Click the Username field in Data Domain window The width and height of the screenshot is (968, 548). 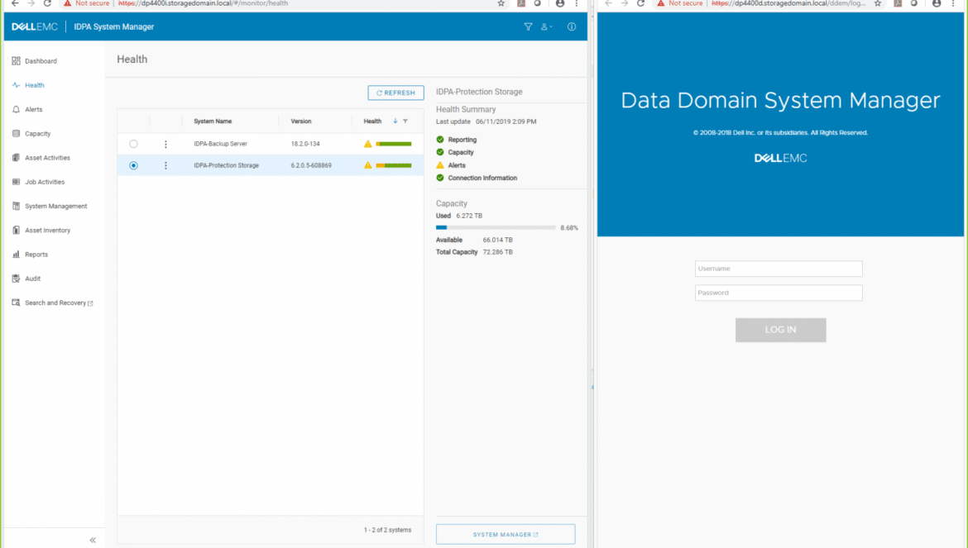coord(779,269)
